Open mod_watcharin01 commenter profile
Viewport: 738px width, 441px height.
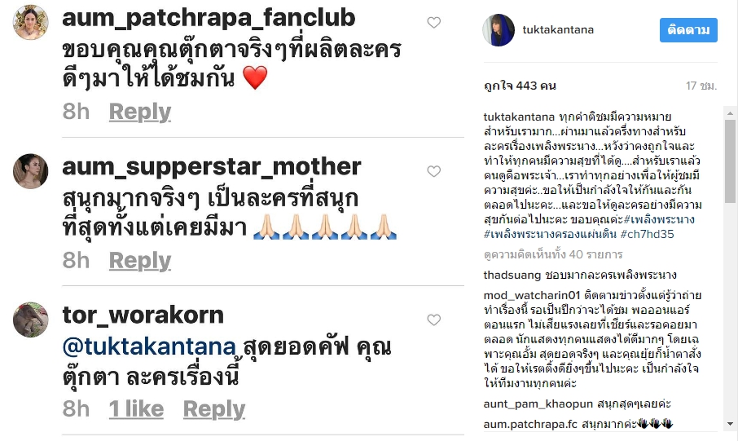click(x=532, y=295)
